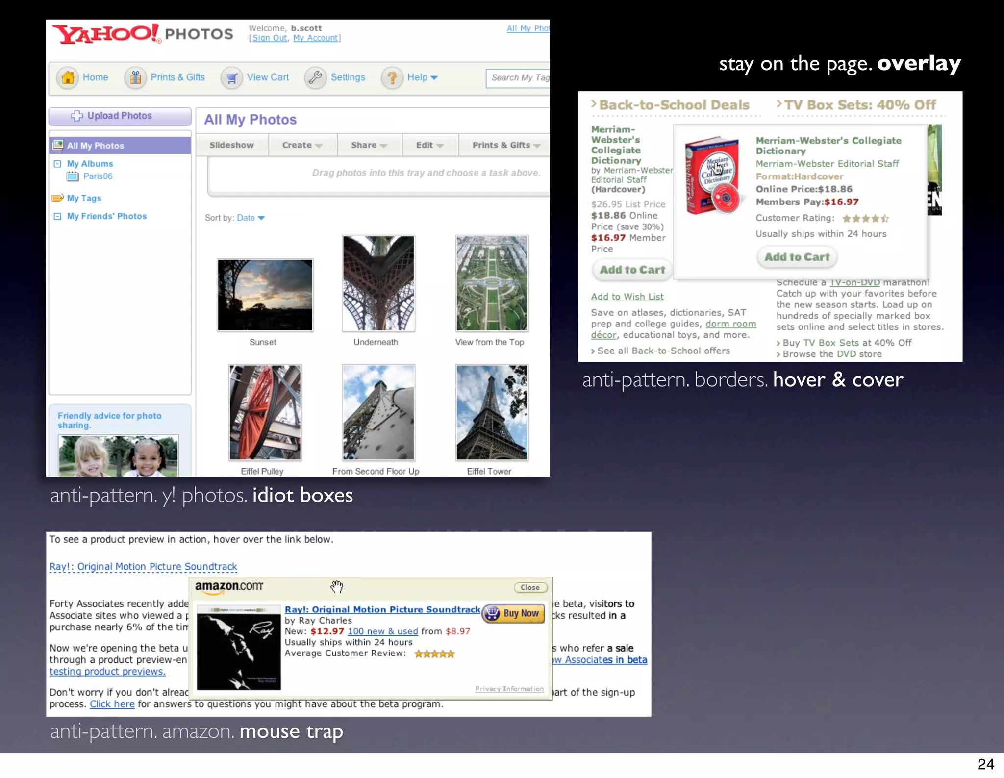Viewport: 1004px width, 778px height.
Task: Click the Buy Now button
Action: [x=513, y=613]
